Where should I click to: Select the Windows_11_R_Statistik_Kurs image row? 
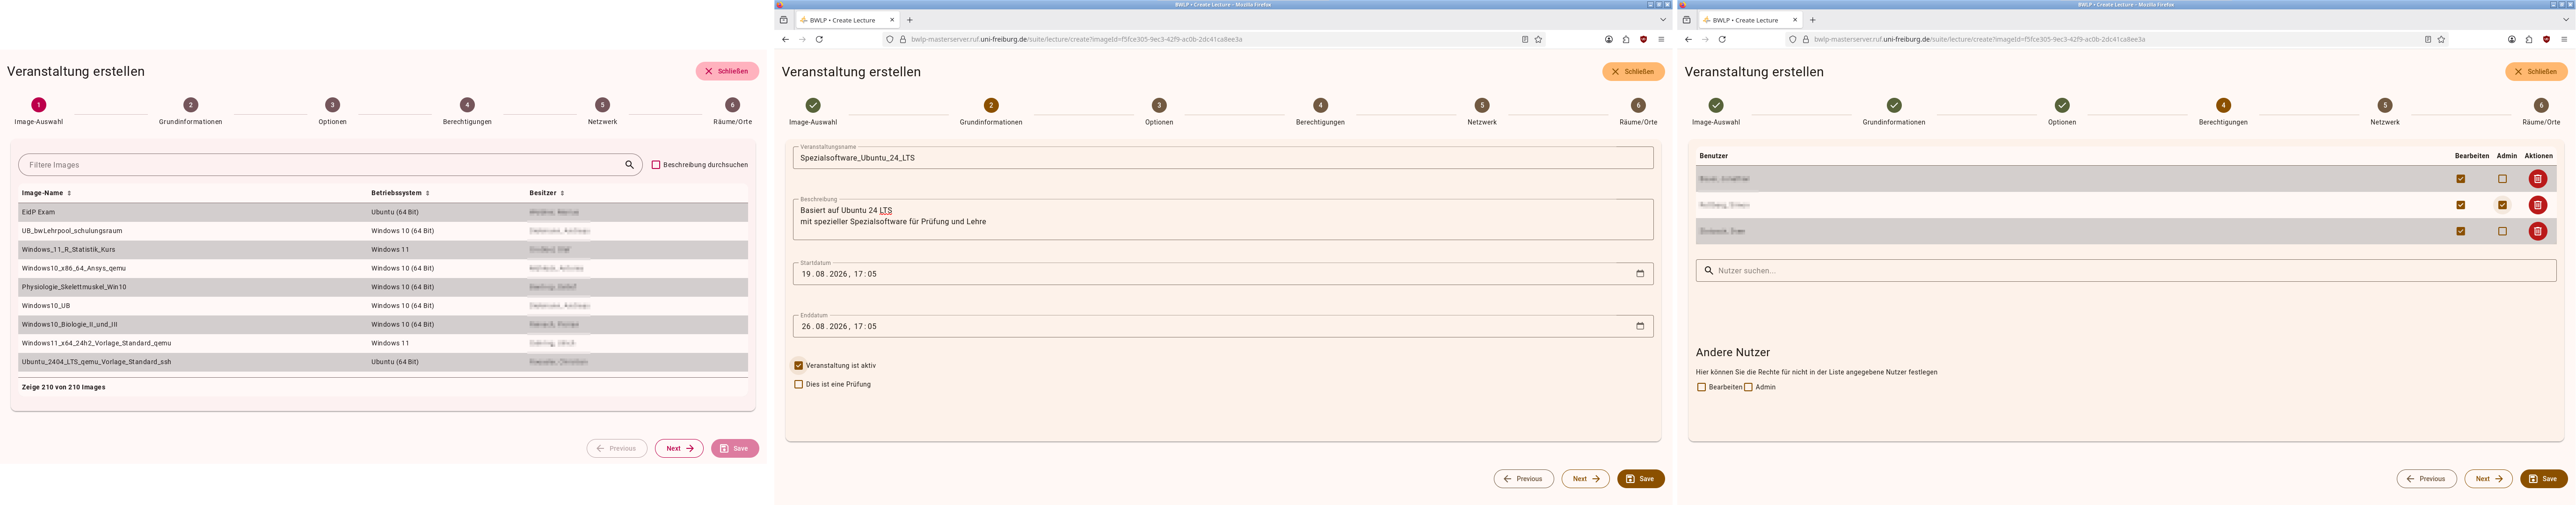[x=383, y=249]
